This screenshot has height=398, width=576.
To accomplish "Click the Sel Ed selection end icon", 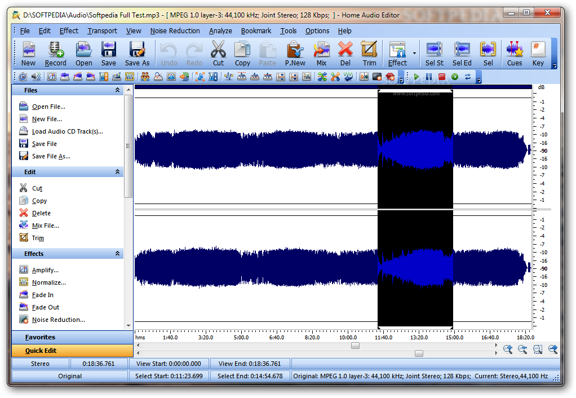I will (x=462, y=54).
